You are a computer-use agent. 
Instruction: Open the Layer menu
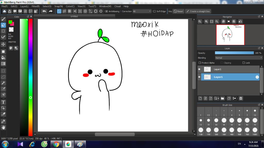click(x=24, y=6)
